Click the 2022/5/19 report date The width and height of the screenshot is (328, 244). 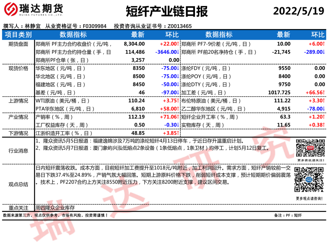[299, 11]
